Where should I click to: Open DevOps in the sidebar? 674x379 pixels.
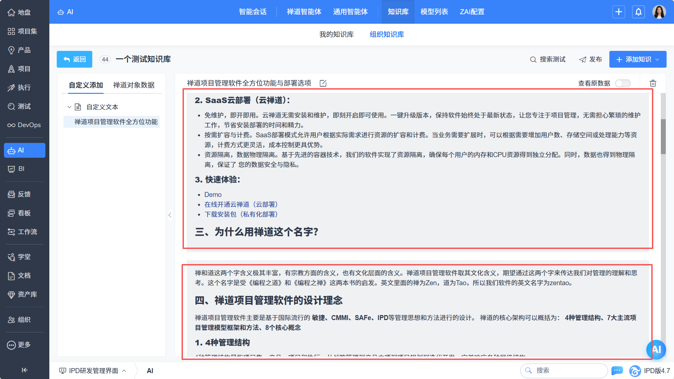coord(25,125)
